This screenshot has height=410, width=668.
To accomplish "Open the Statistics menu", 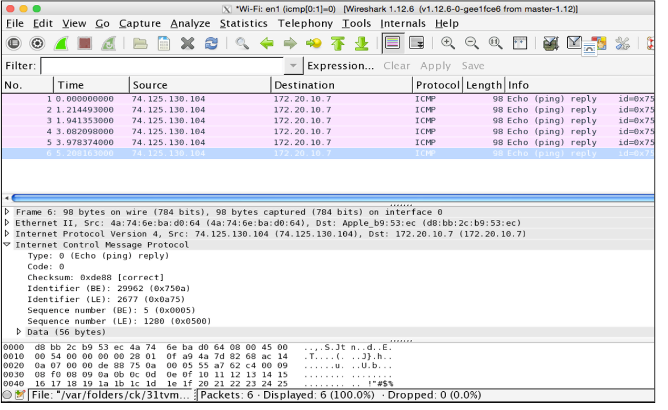I will coord(243,23).
